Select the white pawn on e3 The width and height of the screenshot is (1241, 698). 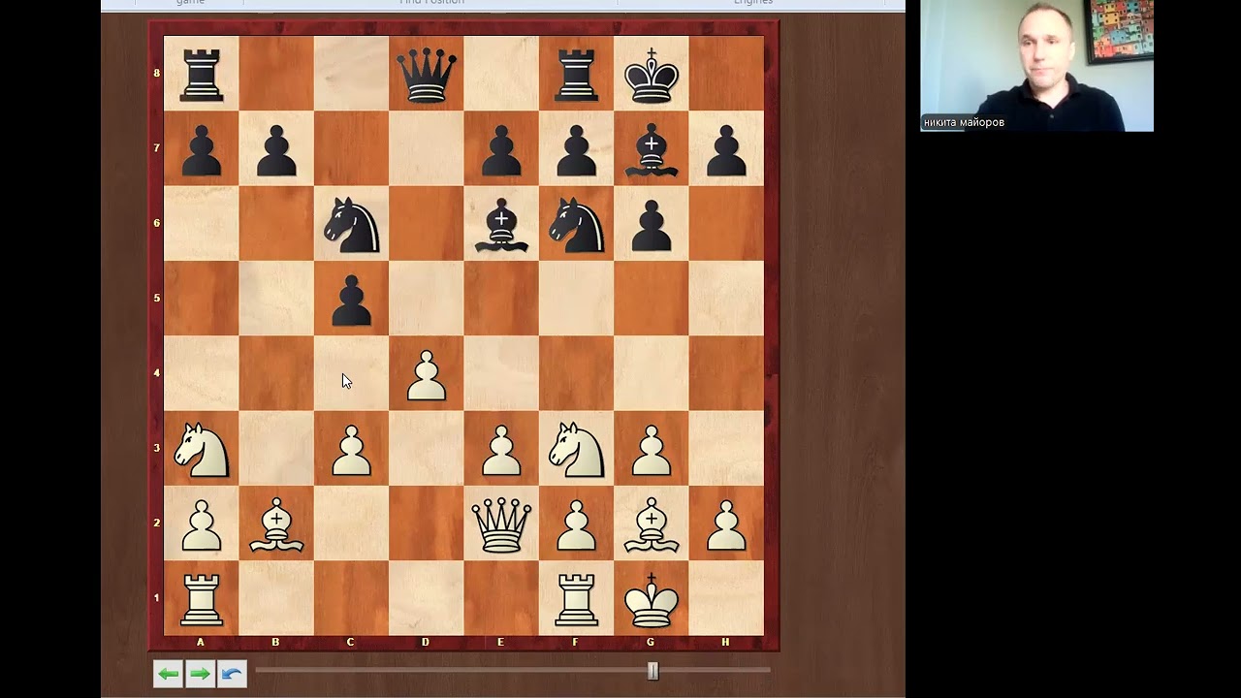point(501,451)
